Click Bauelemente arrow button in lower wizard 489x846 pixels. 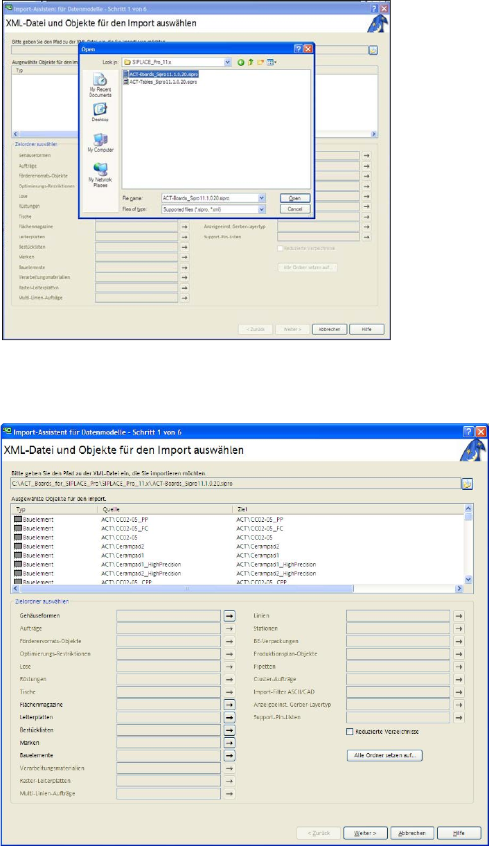[x=229, y=755]
